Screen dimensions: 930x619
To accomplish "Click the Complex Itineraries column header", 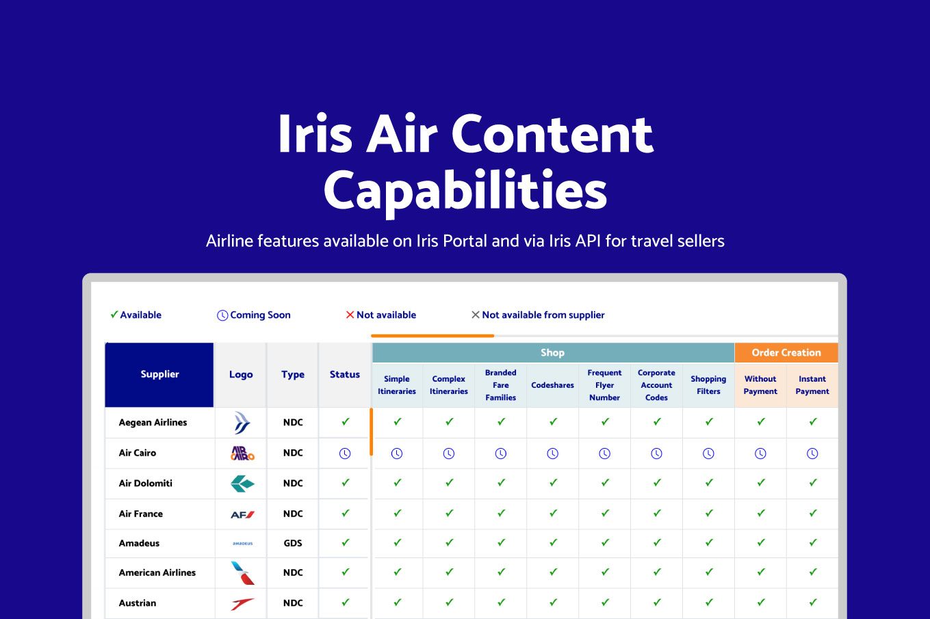I will coord(449,385).
